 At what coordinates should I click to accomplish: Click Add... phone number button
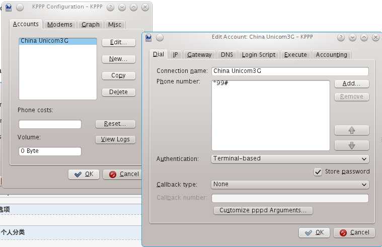351,84
